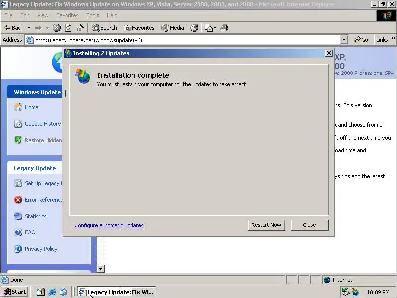This screenshot has width=397, height=298.
Task: Expand the Forward button history dropdown arrow
Action: [47, 28]
